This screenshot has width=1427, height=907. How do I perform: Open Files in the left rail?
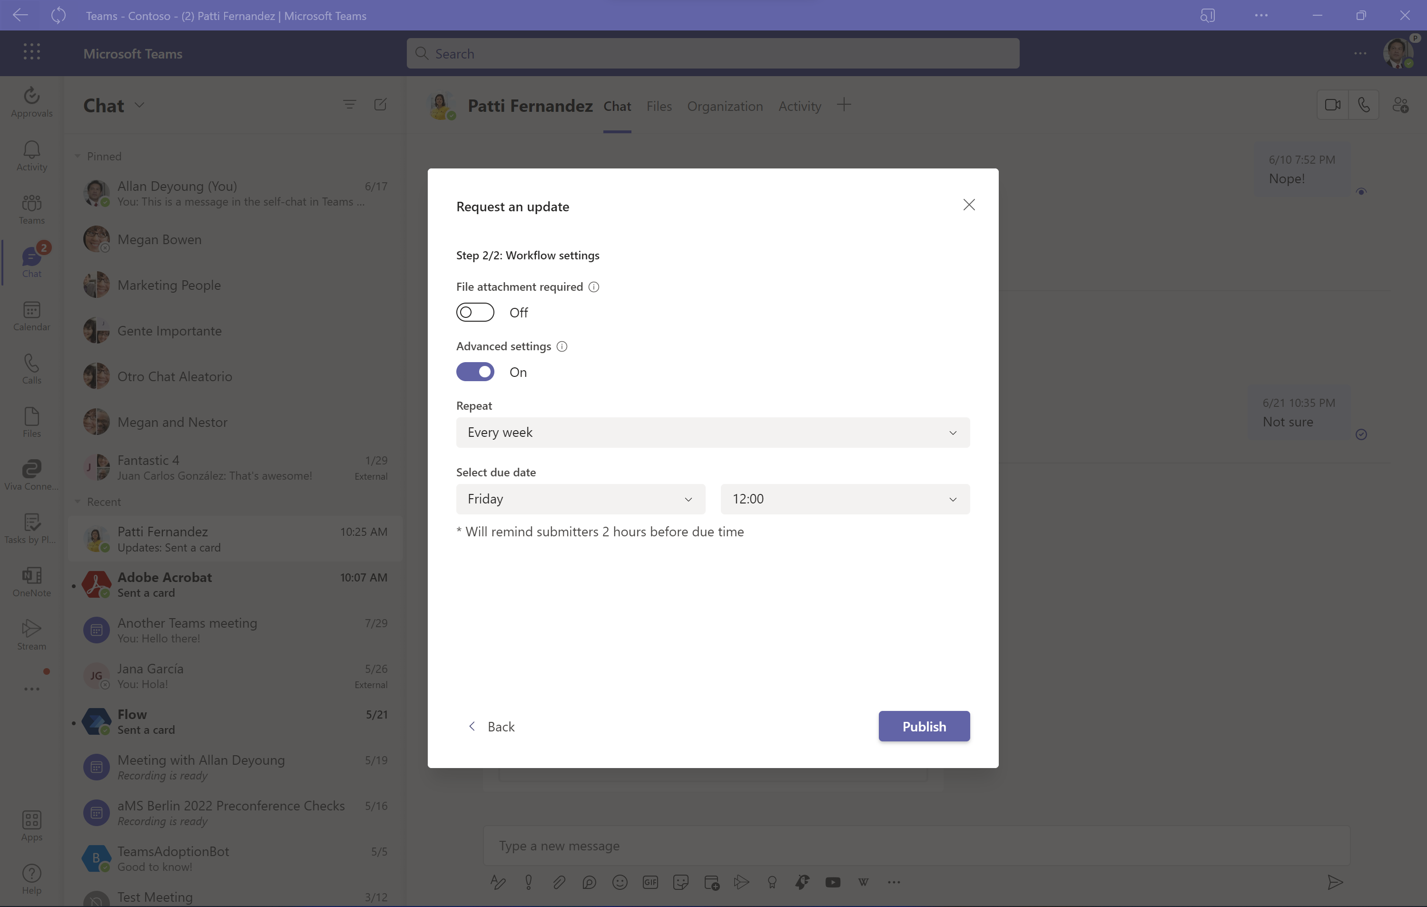pos(31,422)
